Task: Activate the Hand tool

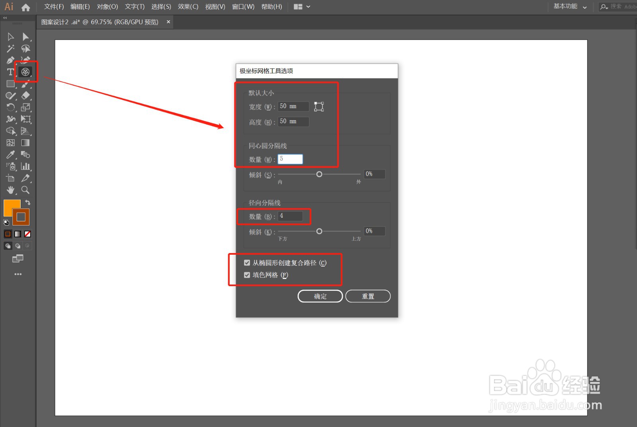Action: tap(11, 190)
